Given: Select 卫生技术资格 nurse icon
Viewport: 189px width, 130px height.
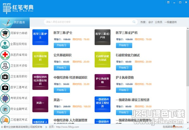Looking at the screenshot, I should [x=5, y=66].
